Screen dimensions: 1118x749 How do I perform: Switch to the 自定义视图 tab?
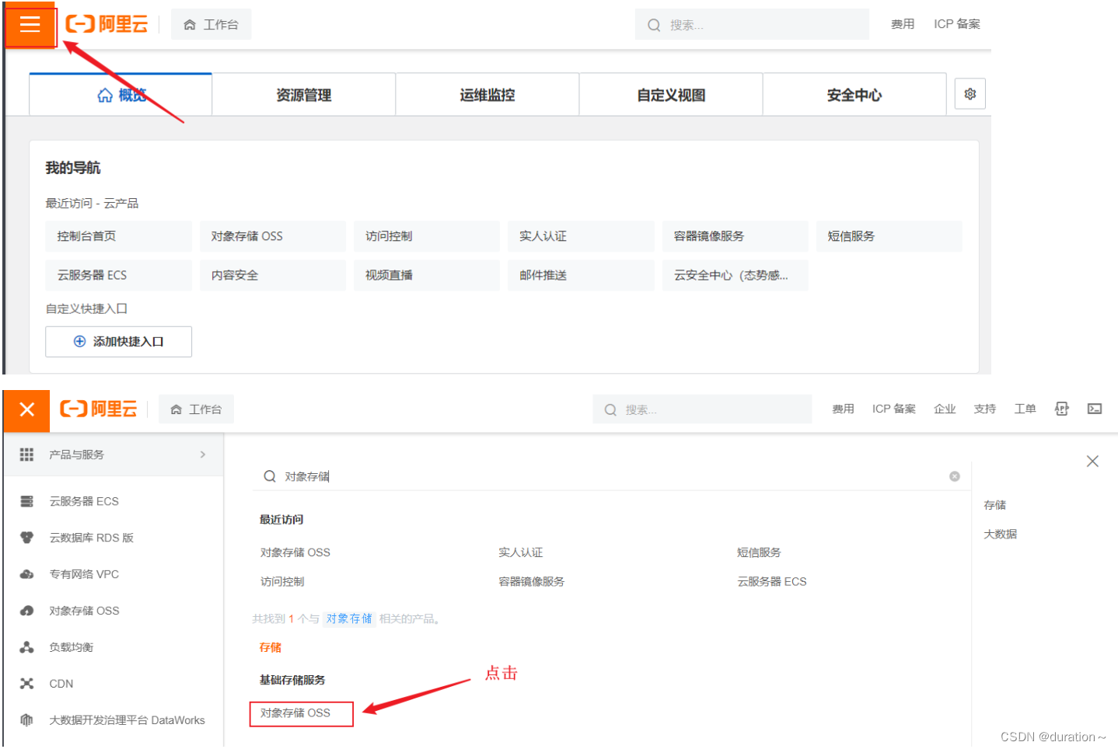(670, 94)
